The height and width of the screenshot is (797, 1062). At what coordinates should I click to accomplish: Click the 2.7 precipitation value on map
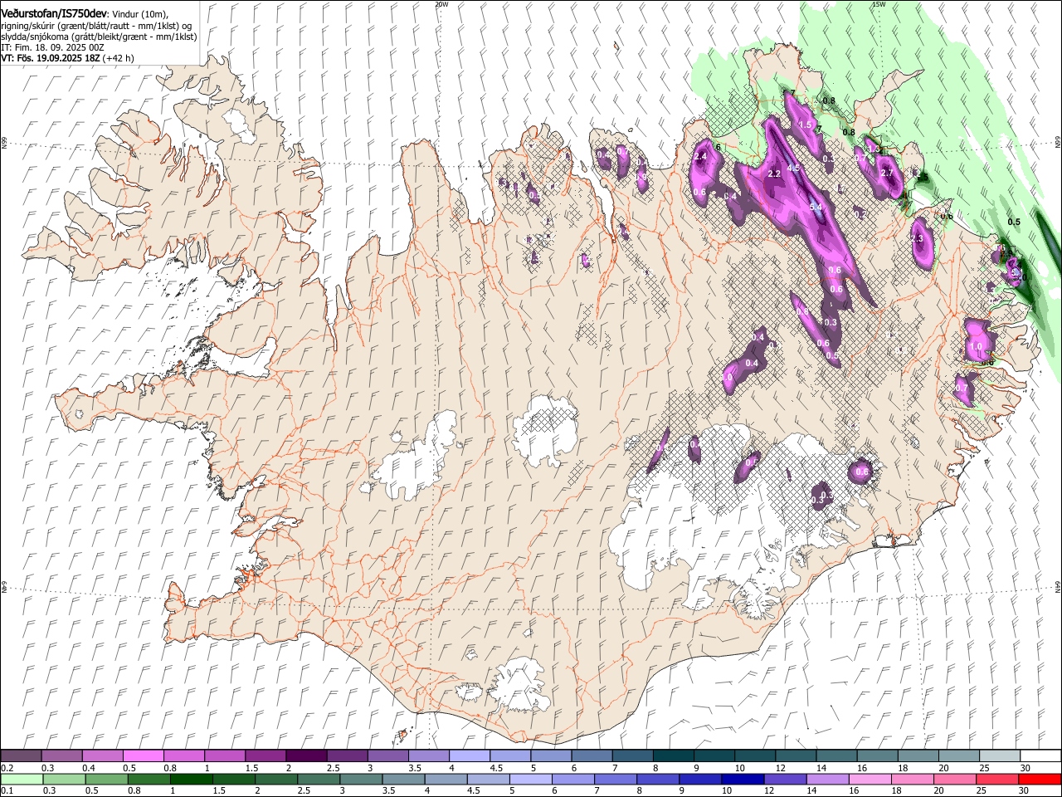click(886, 174)
